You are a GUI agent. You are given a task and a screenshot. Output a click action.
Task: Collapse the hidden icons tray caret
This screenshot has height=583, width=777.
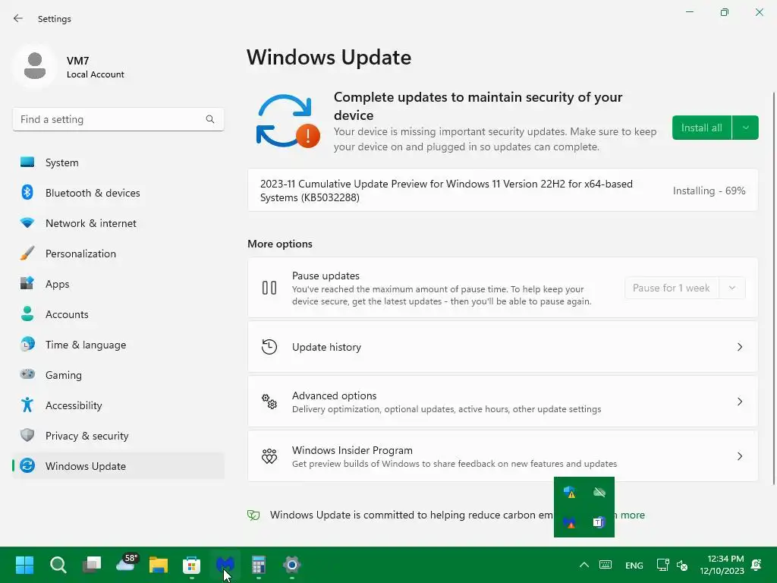coord(584,565)
